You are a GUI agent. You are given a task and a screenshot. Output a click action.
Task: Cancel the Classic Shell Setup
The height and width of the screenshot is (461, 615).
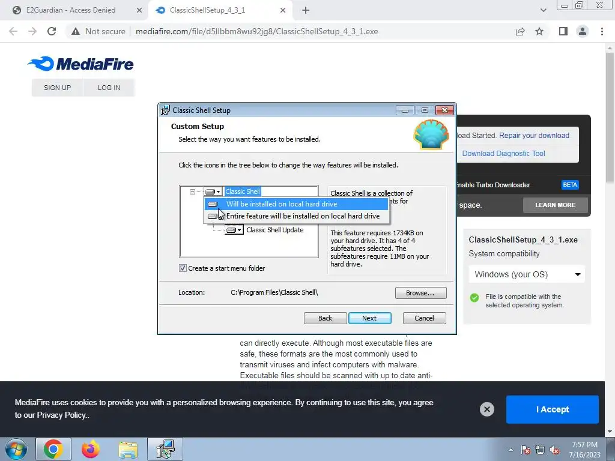click(x=424, y=318)
